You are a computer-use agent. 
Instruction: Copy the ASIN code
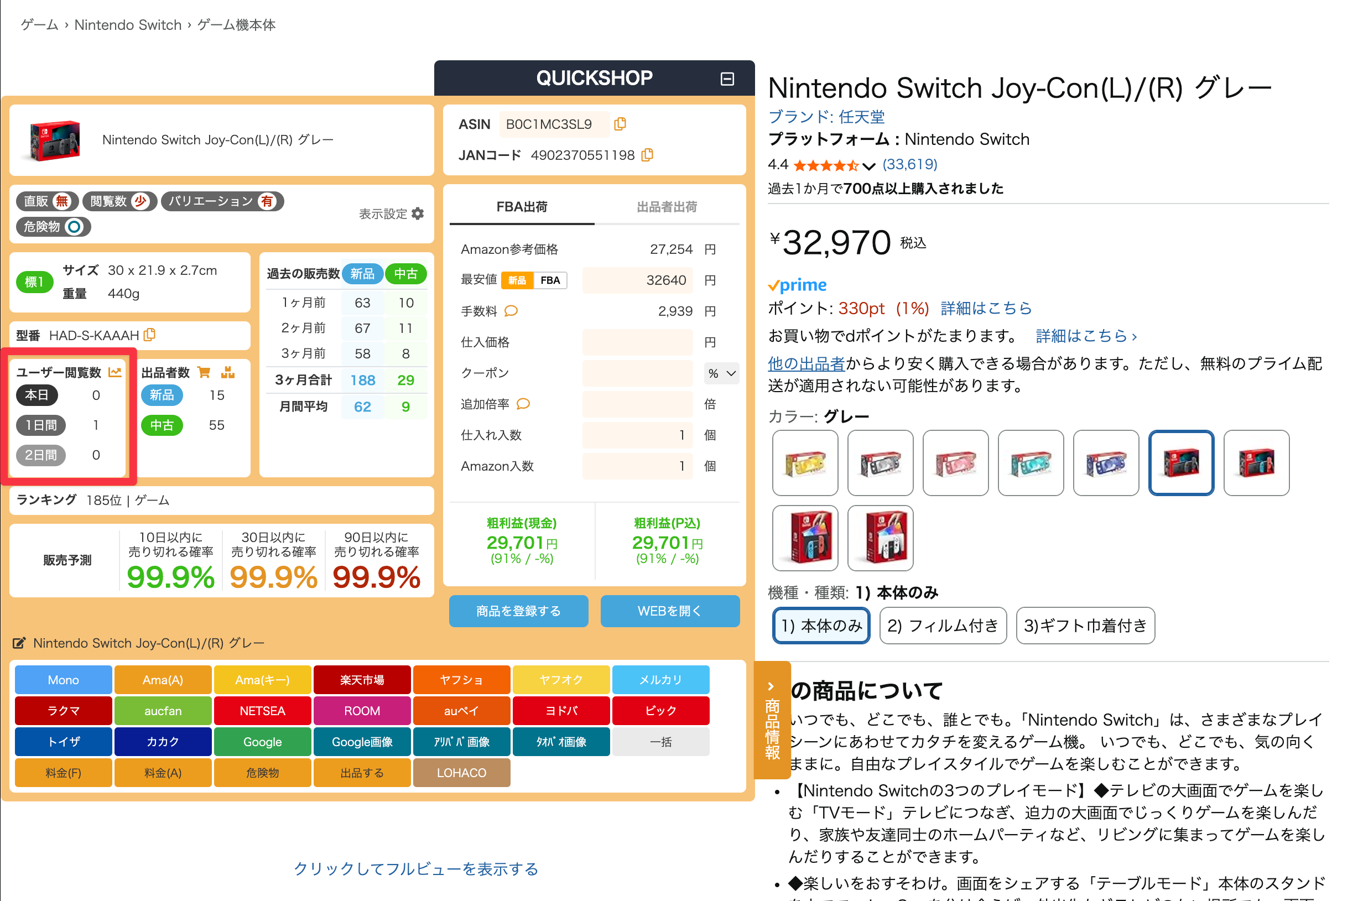pos(620,124)
